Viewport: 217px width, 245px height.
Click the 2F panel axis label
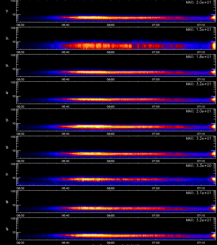pos(7,38)
